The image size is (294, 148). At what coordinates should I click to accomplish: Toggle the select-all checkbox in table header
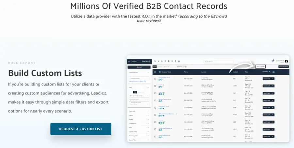[x=155, y=72]
